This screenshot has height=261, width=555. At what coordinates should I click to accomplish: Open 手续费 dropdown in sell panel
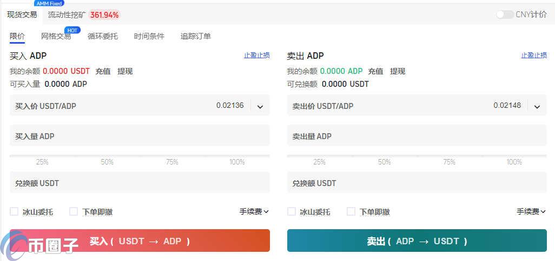click(x=531, y=212)
